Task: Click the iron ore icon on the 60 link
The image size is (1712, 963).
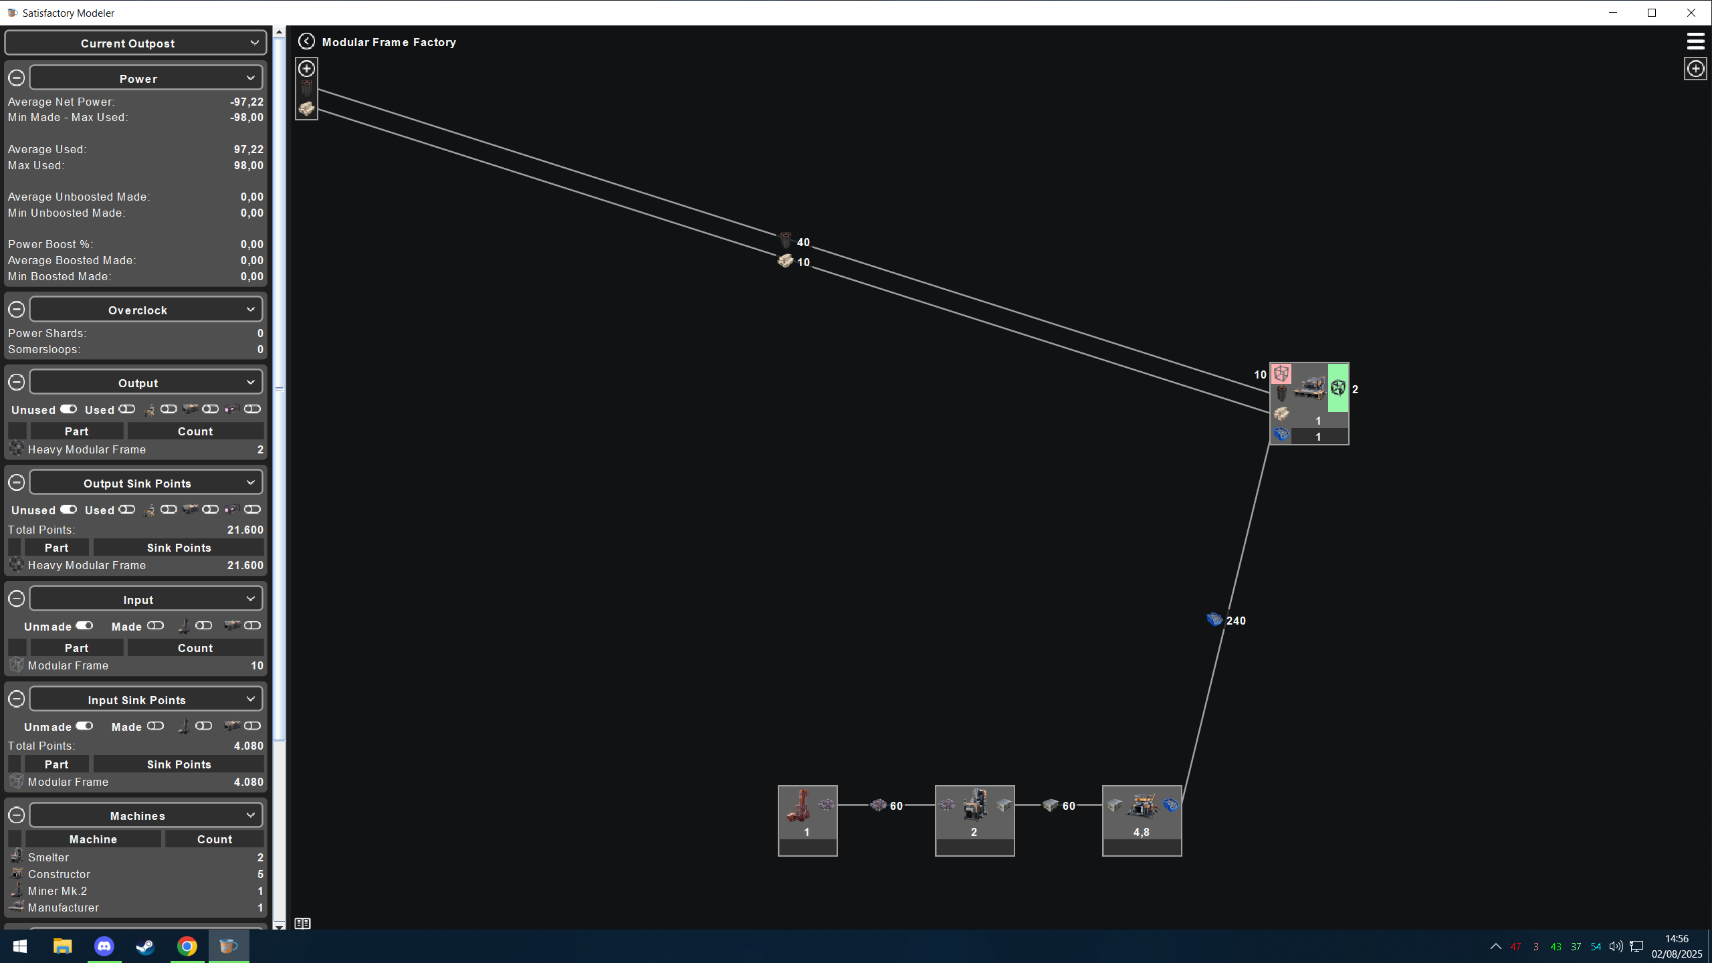Action: click(x=878, y=805)
